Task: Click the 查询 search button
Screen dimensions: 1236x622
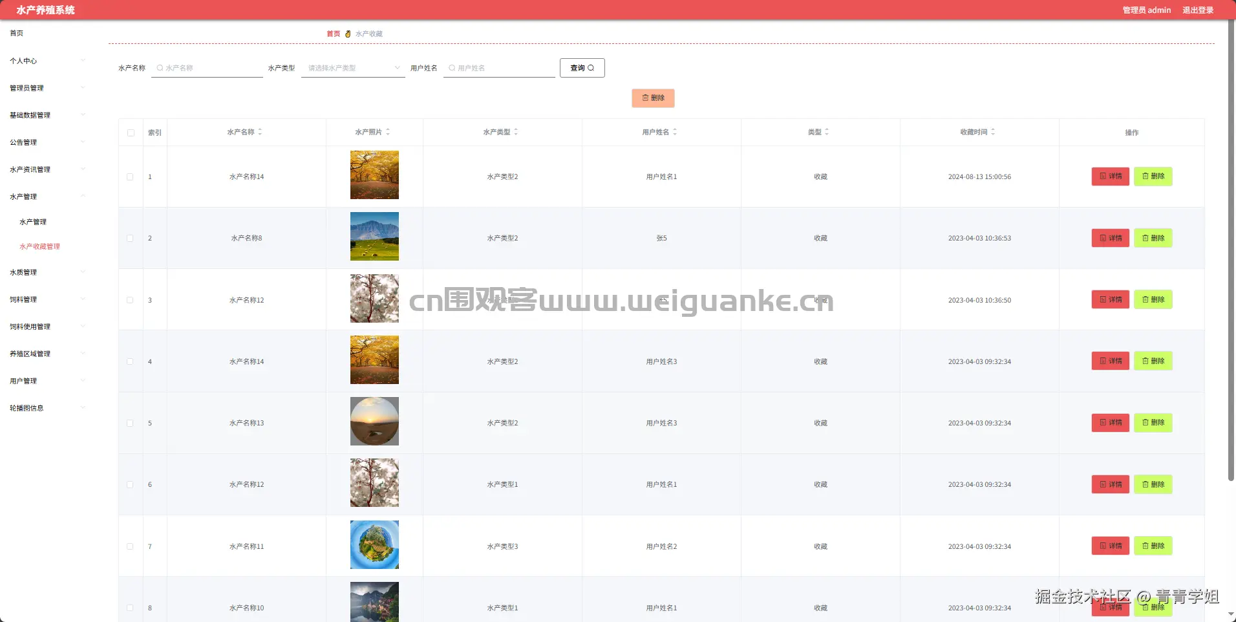Action: pyautogui.click(x=582, y=68)
